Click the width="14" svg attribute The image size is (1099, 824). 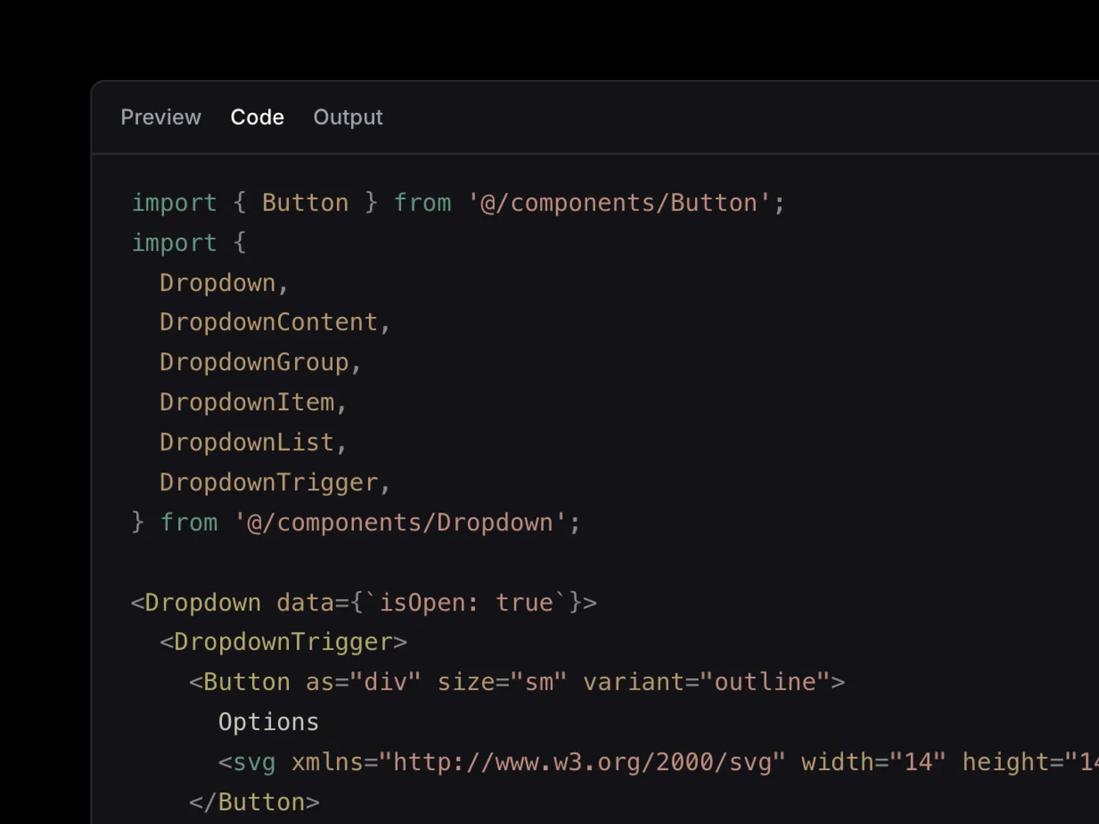coord(873,763)
